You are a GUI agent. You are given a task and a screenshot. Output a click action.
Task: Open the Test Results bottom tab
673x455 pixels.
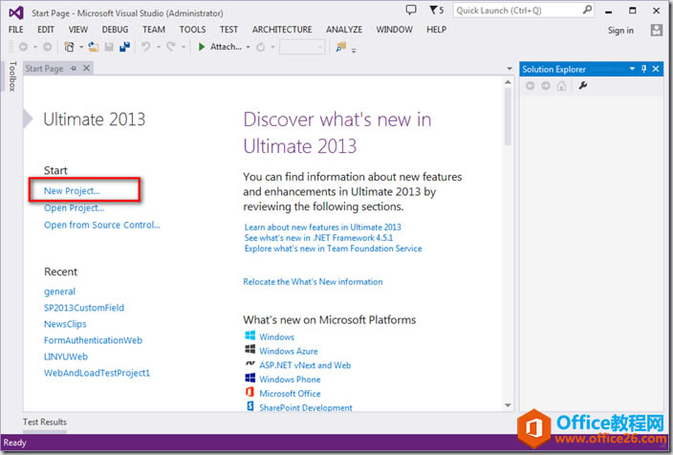pyautogui.click(x=45, y=422)
